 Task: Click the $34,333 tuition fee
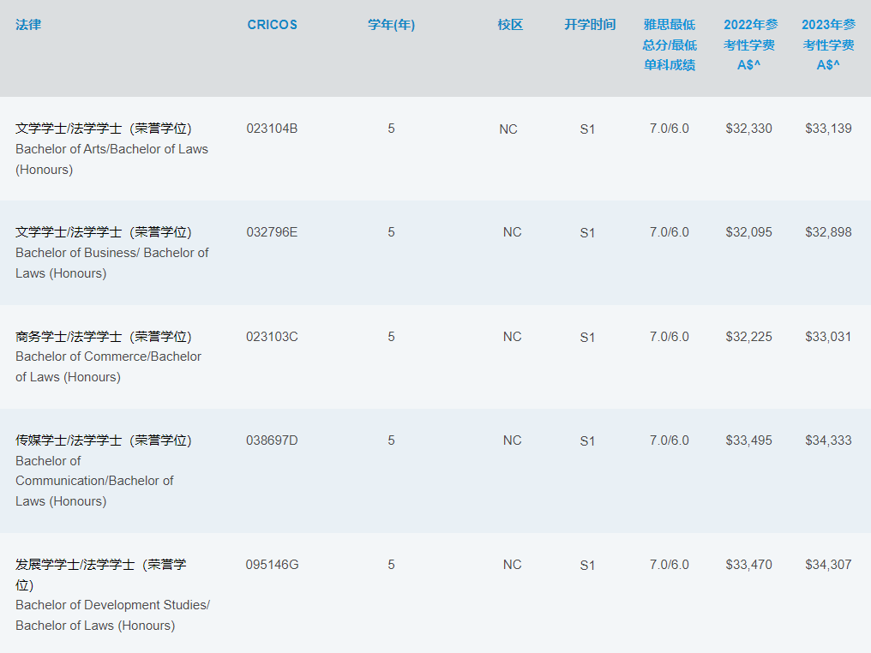point(828,440)
